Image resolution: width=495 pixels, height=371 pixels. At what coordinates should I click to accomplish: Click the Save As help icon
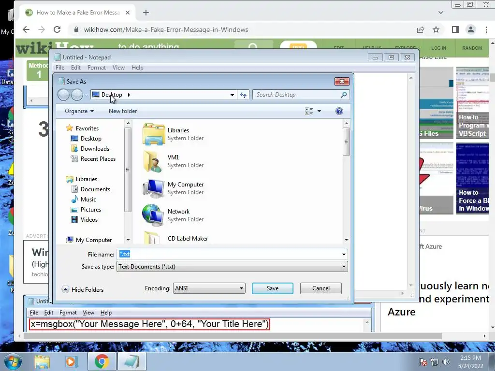339,111
